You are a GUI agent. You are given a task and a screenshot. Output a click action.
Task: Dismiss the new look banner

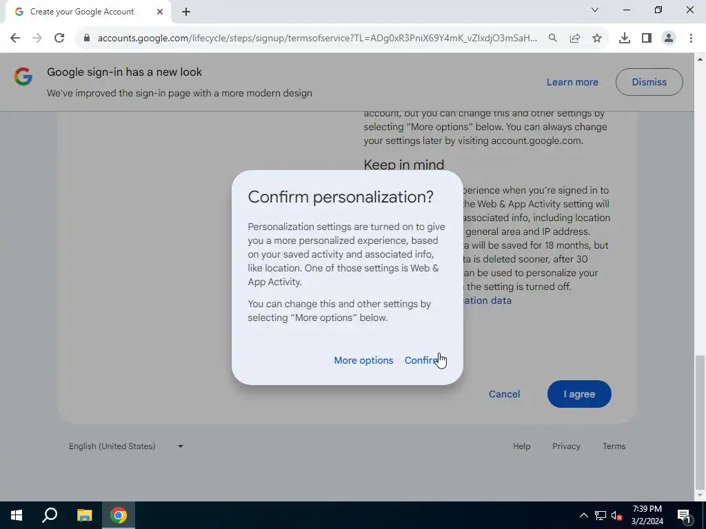point(649,82)
